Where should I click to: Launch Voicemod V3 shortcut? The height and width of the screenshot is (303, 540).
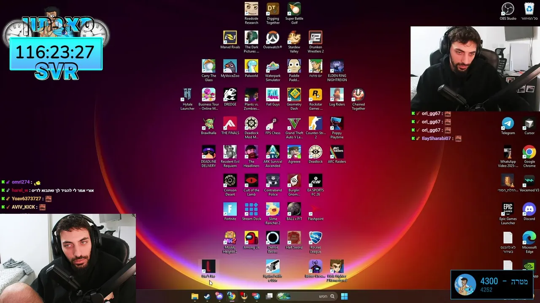click(x=529, y=183)
